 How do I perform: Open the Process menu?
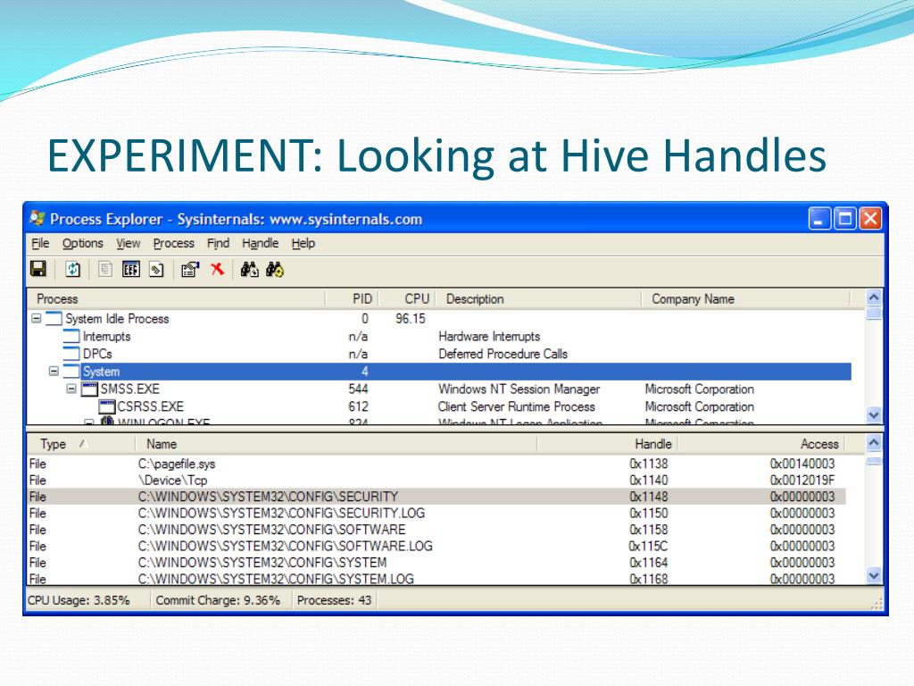coord(174,243)
